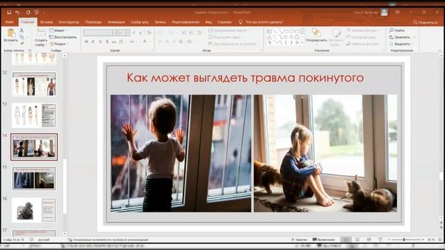Open the Макет layout dropdown
The width and height of the screenshot is (445, 250).
tap(58, 31)
